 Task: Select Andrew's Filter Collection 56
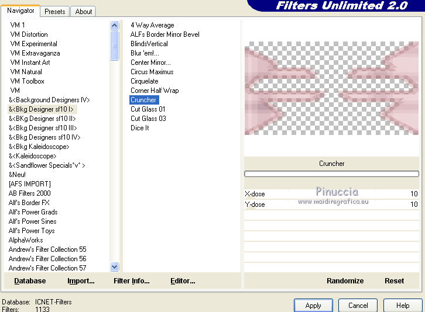coord(47,258)
